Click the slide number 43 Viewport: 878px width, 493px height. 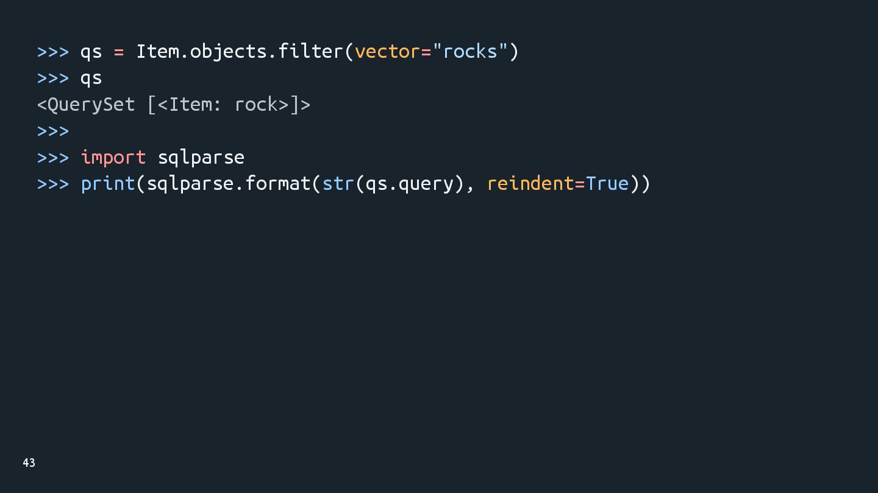click(x=29, y=463)
